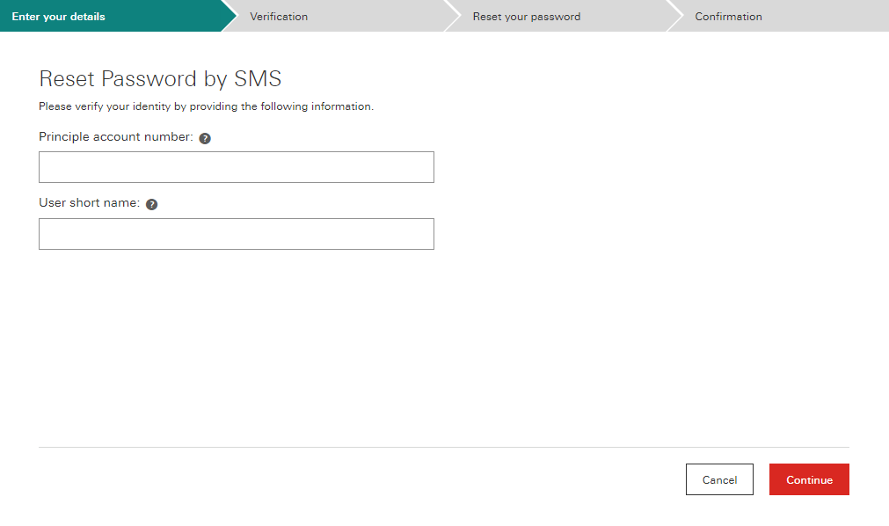Click the User short name label
The image size is (889, 526).
[x=89, y=203]
